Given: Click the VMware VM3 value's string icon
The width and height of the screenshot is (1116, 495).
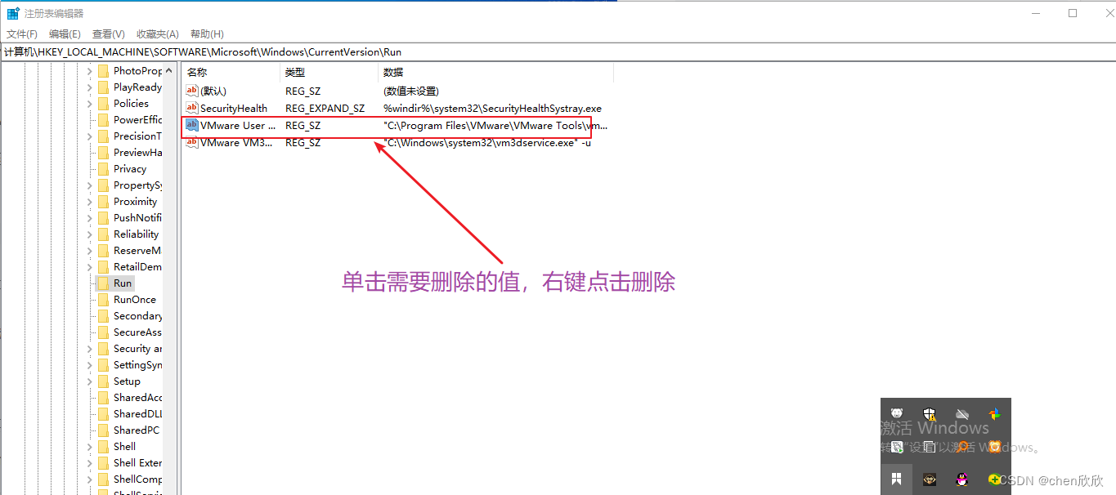Looking at the screenshot, I should 192,142.
